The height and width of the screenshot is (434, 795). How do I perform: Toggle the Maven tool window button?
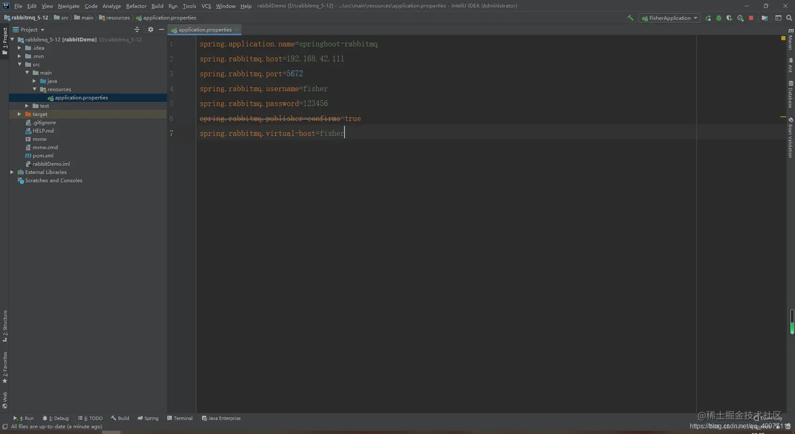790,39
